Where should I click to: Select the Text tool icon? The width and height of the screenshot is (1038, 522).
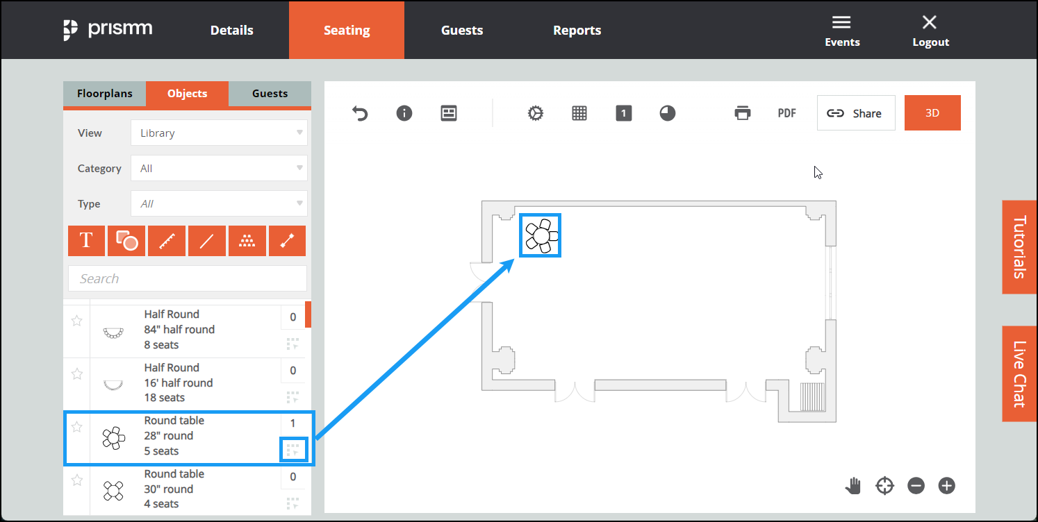pos(86,241)
